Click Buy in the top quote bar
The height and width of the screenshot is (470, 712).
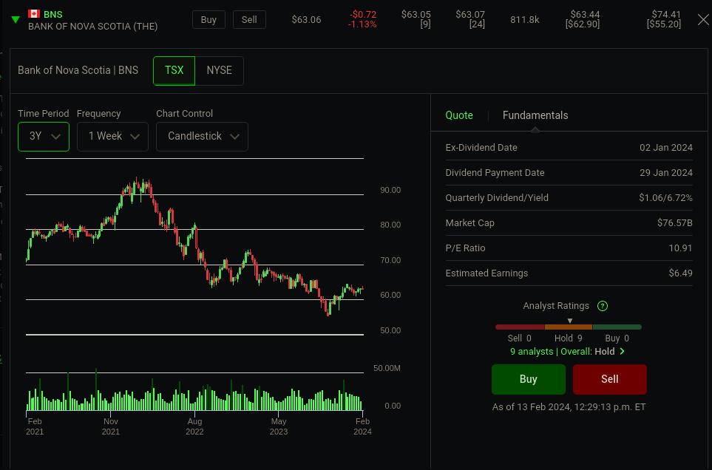208,19
